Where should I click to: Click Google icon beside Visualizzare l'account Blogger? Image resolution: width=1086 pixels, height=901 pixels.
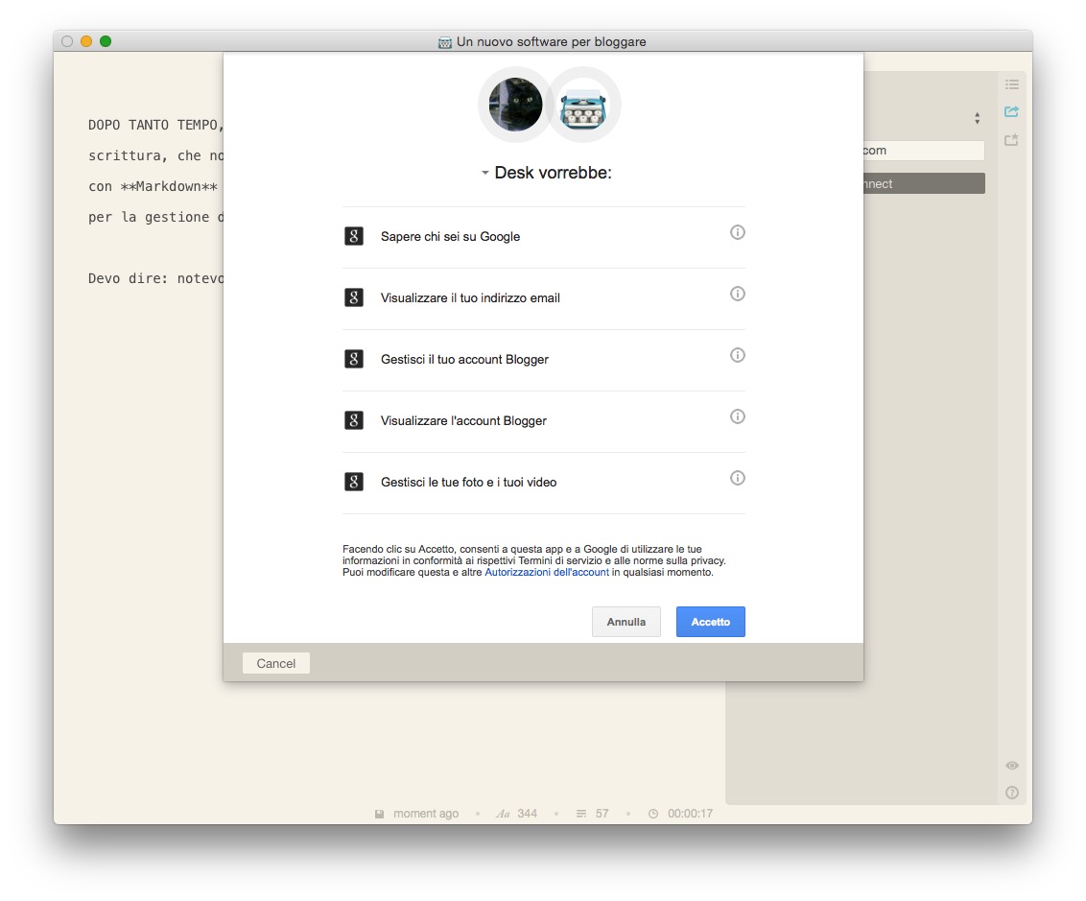pos(354,420)
